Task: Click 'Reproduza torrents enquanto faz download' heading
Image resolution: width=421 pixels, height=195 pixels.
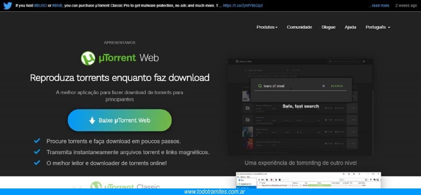Action: pos(120,78)
